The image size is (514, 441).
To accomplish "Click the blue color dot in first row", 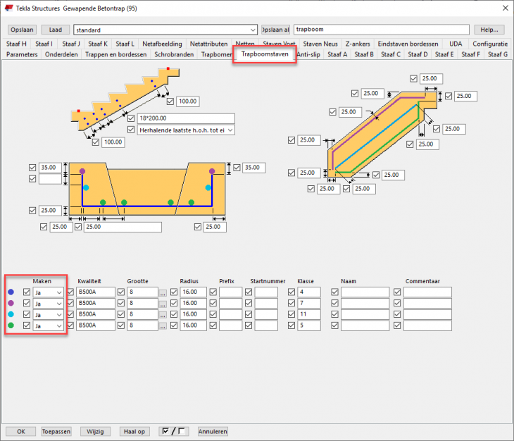I will coord(11,292).
